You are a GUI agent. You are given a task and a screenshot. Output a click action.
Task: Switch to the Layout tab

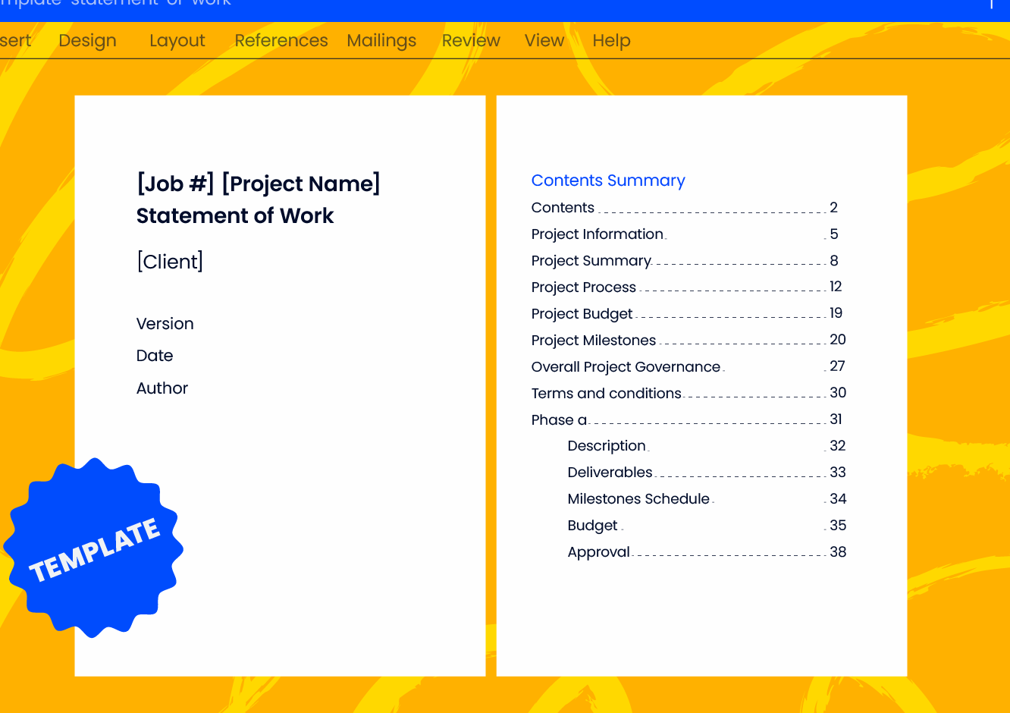pyautogui.click(x=177, y=41)
